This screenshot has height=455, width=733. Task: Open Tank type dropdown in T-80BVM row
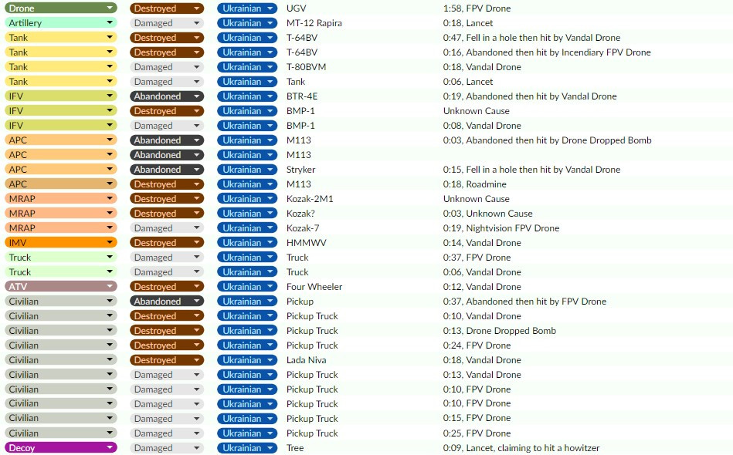[61, 67]
